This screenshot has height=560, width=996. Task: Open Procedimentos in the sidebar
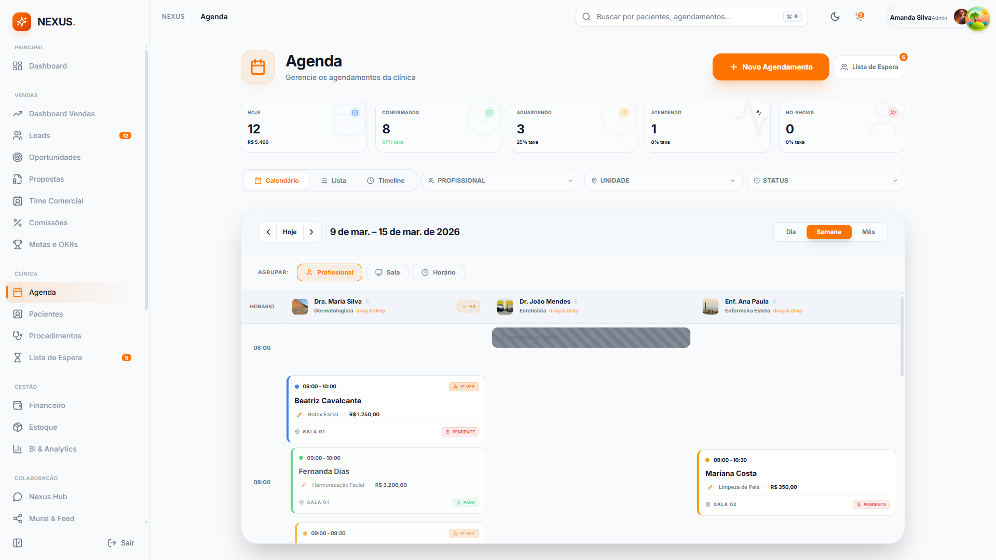pyautogui.click(x=55, y=336)
